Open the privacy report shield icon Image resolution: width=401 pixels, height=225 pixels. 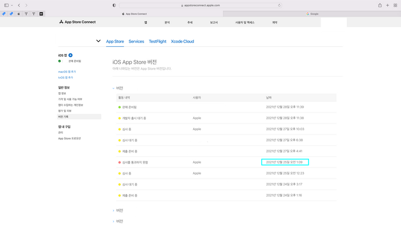[114, 5]
